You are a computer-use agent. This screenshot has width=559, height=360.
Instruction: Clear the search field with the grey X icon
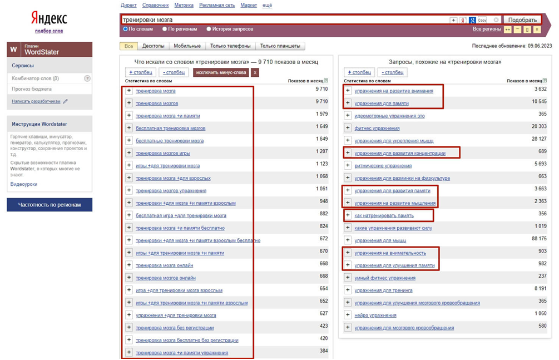496,20
